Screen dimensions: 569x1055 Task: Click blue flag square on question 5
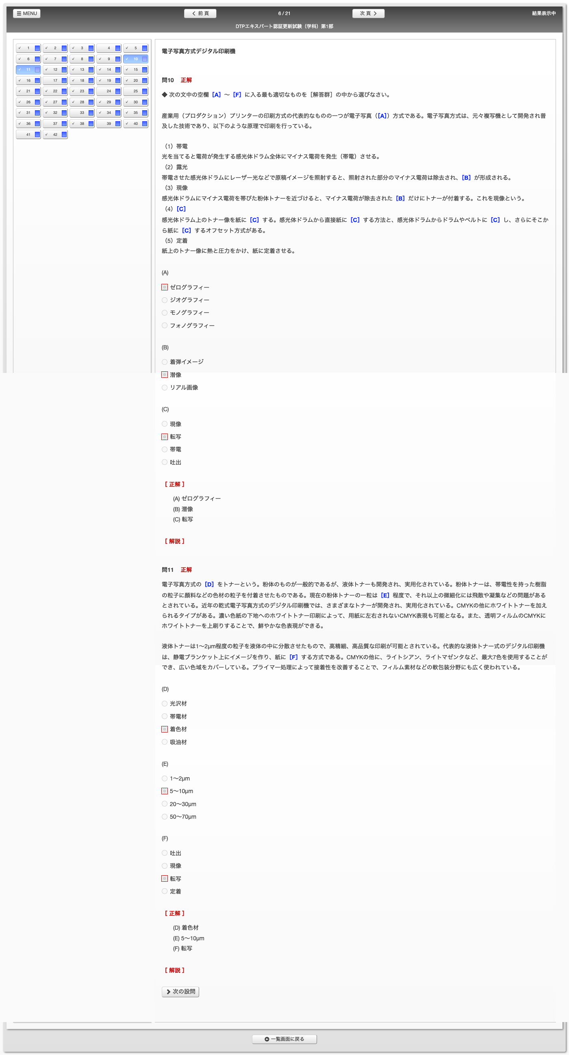point(145,48)
